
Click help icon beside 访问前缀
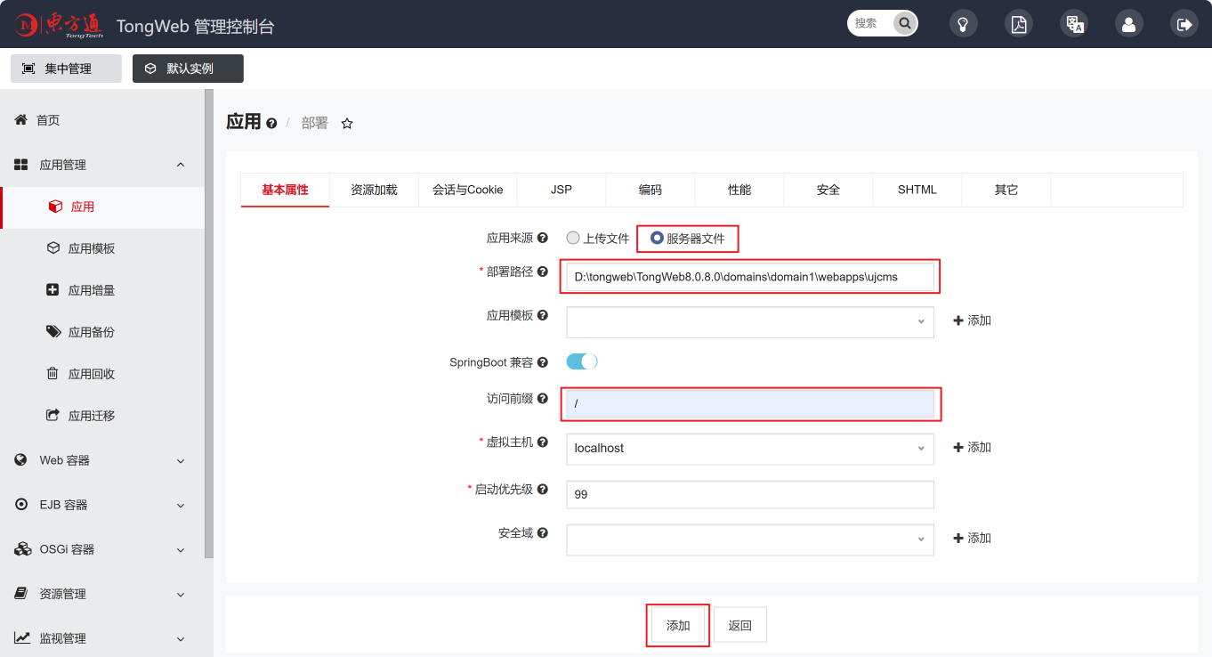point(543,399)
